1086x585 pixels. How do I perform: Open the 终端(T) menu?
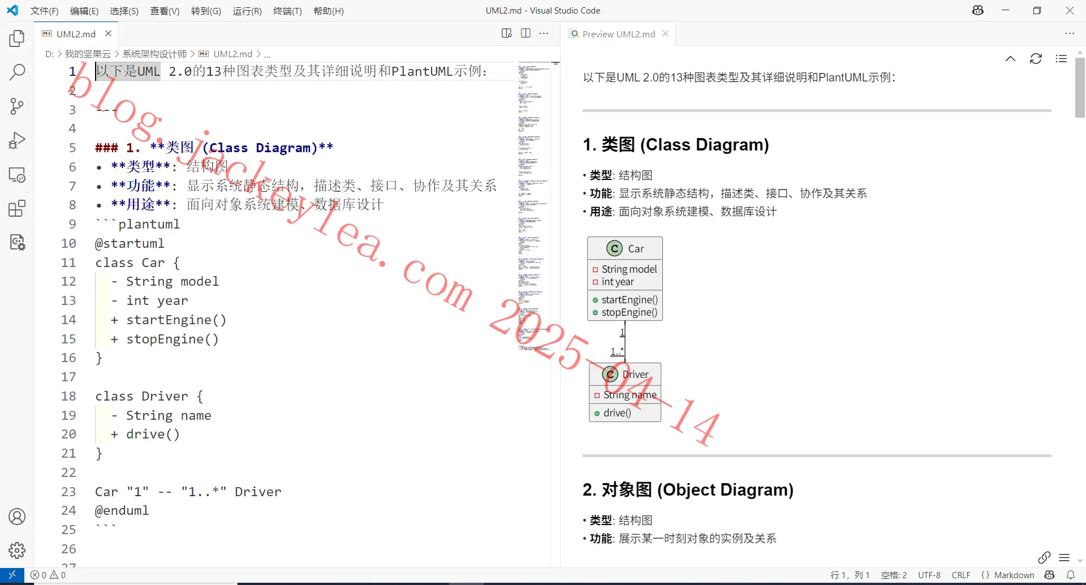coord(287,11)
